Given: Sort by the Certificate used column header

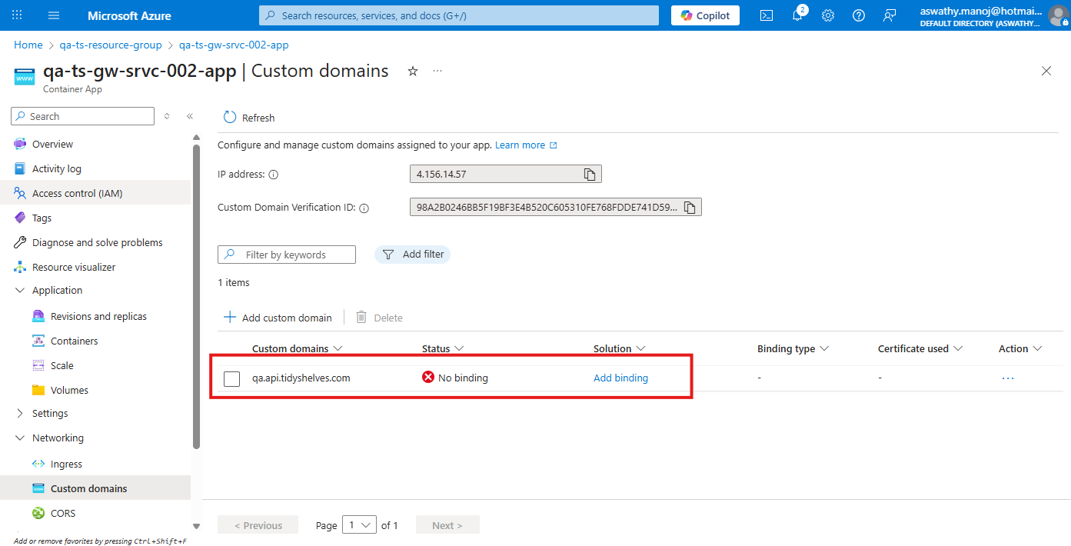Looking at the screenshot, I should click(920, 348).
